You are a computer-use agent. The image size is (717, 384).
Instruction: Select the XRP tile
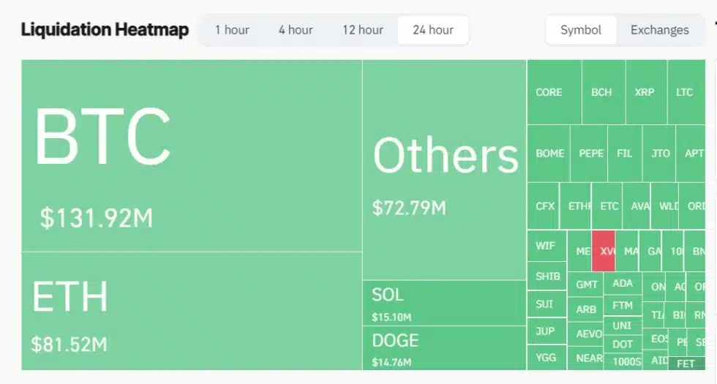(x=645, y=92)
